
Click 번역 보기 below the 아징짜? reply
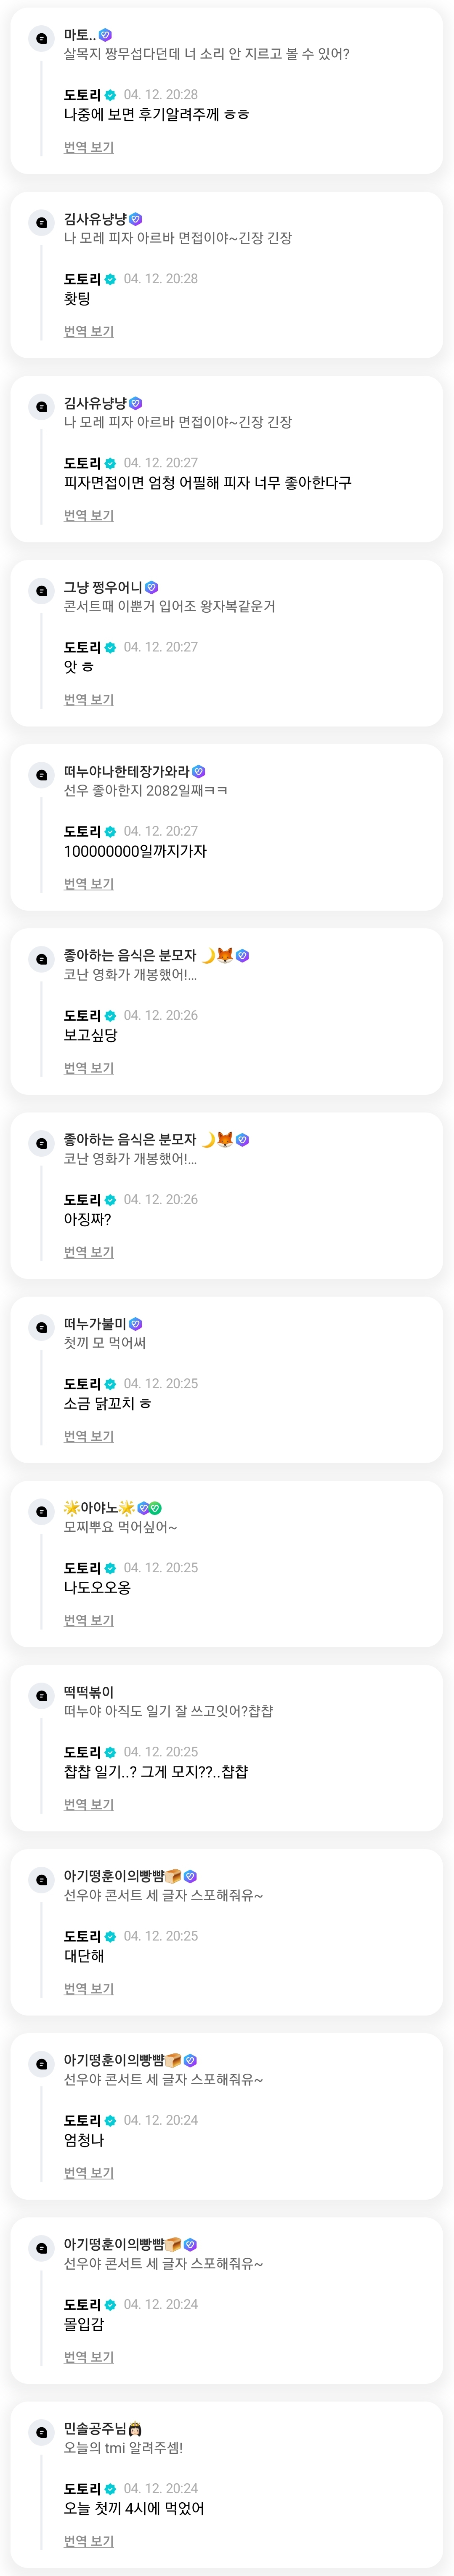89,1251
